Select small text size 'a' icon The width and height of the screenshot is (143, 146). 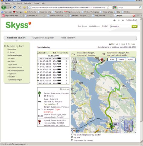pyautogui.click(x=119, y=20)
